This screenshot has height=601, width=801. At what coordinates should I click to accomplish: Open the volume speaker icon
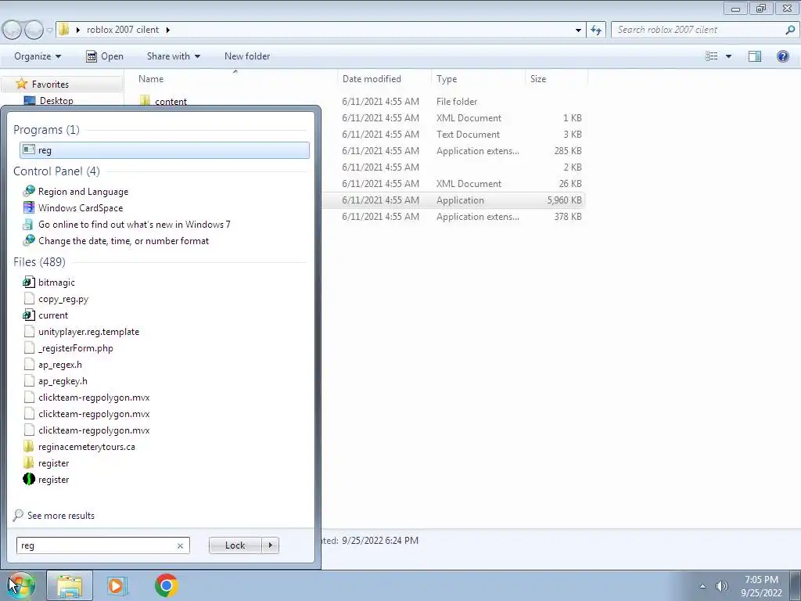click(x=721, y=586)
